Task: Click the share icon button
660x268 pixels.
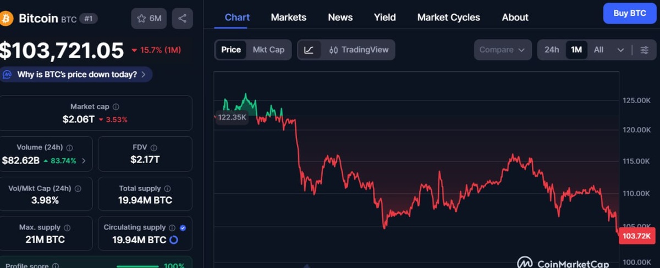Action: tap(182, 19)
